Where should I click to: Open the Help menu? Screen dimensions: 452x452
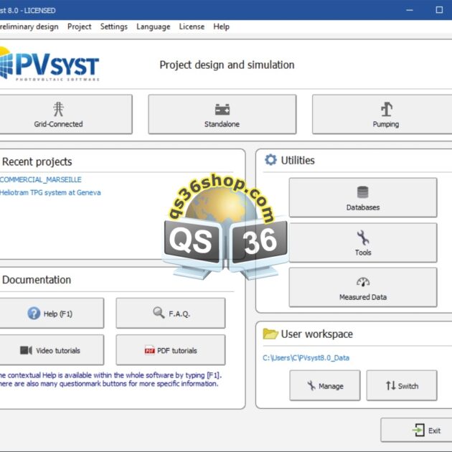coord(222,27)
